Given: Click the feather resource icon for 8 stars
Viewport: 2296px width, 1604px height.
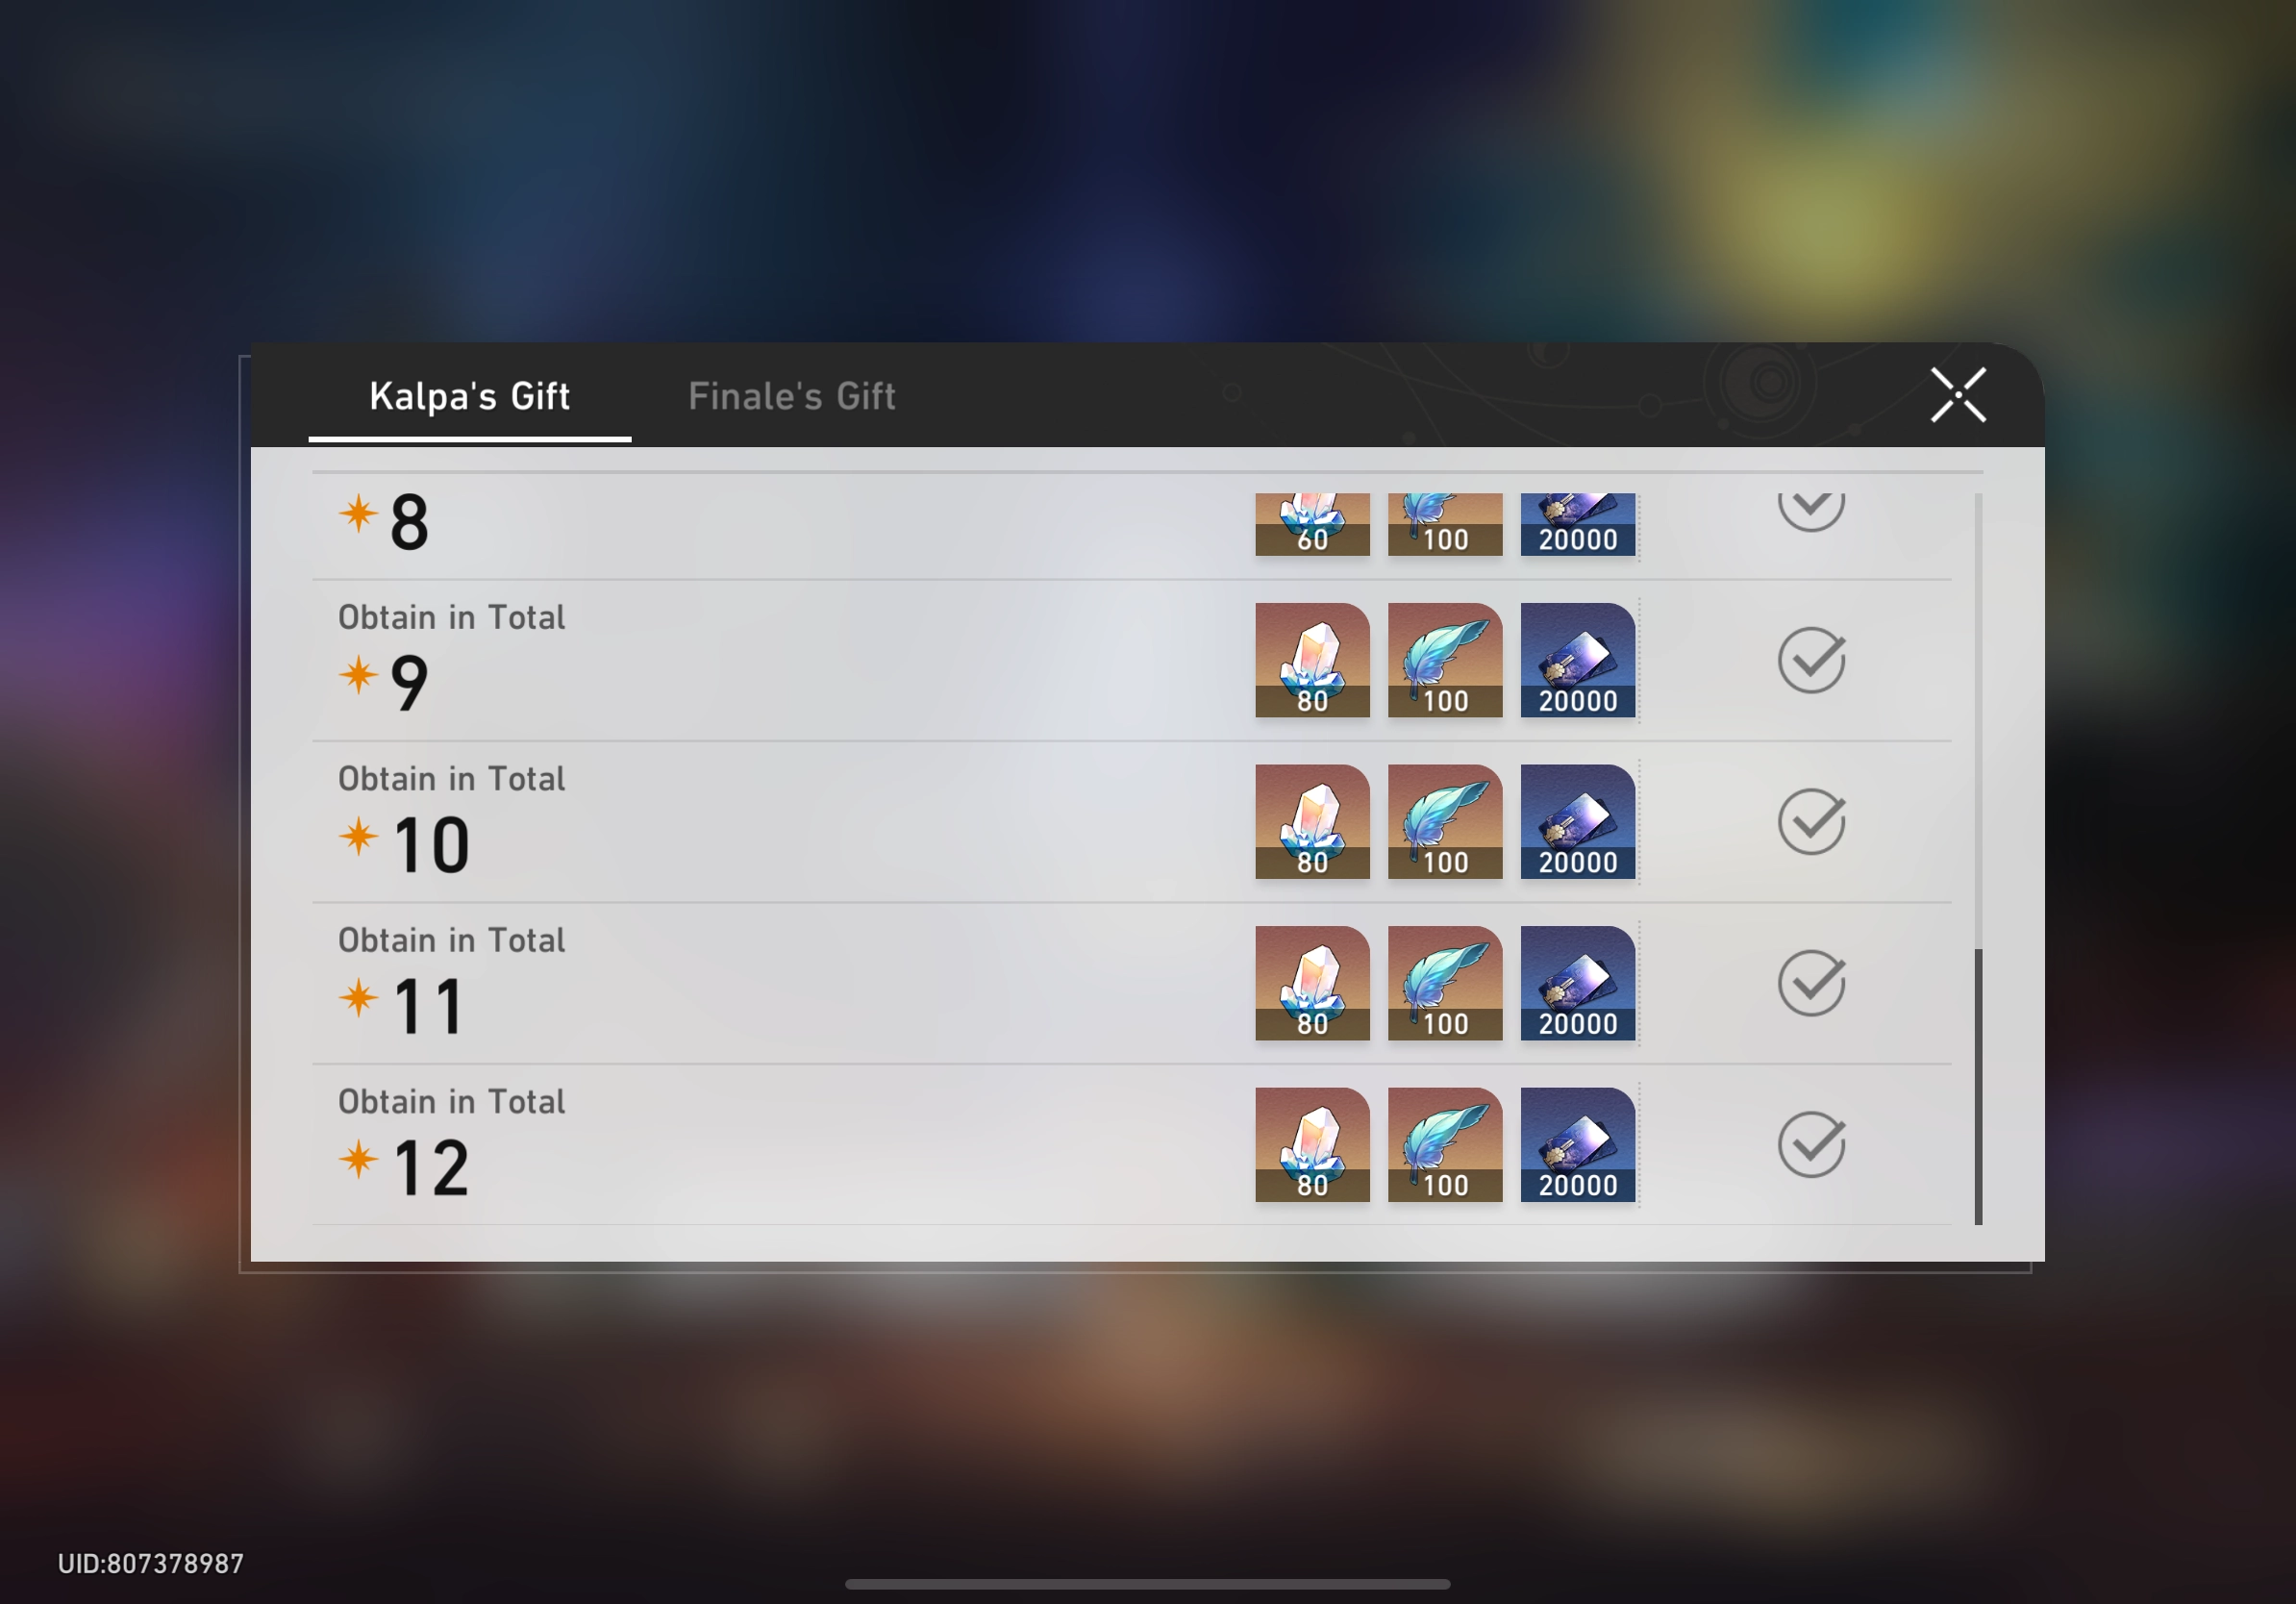Looking at the screenshot, I should click(1444, 518).
